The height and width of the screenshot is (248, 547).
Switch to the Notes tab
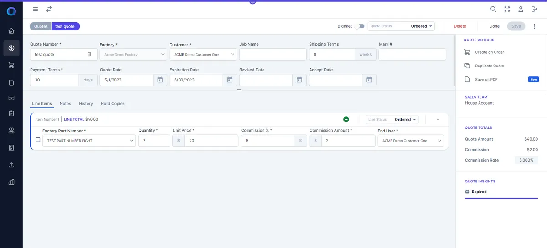click(x=65, y=104)
